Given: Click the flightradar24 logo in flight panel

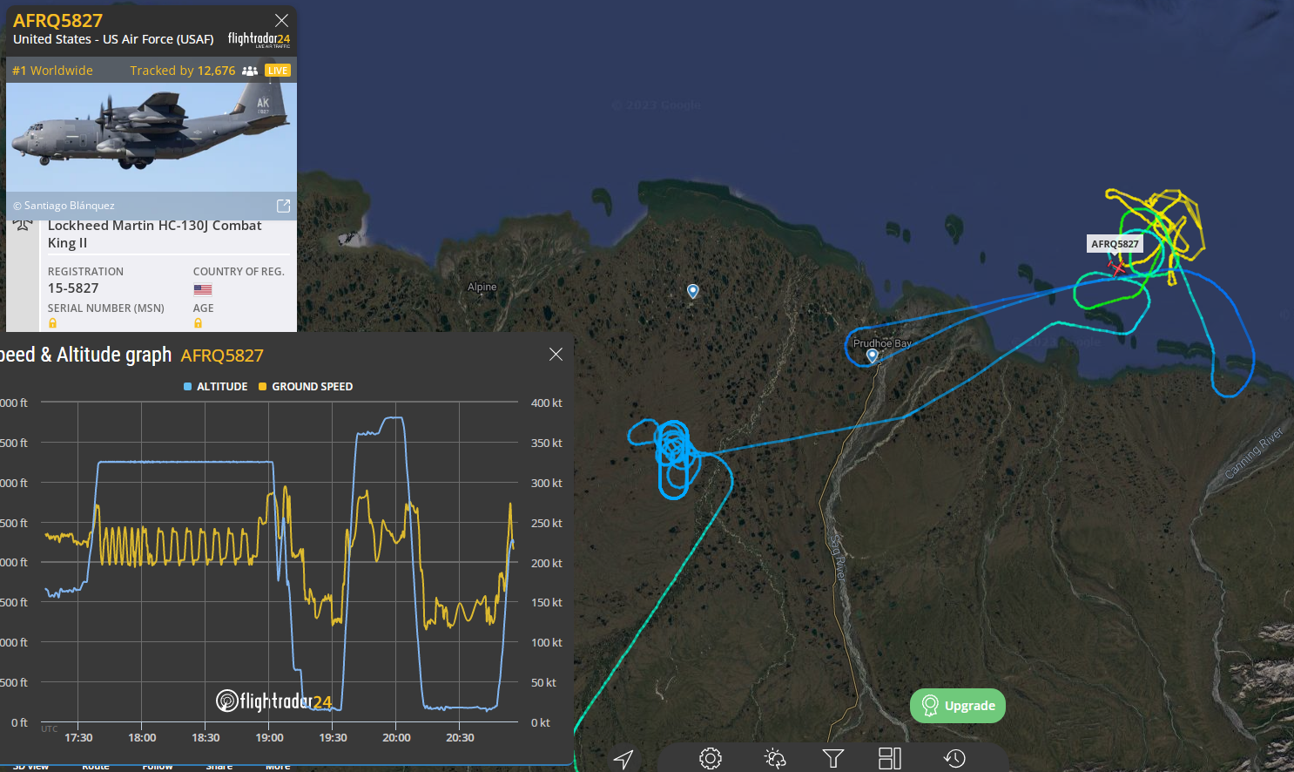Looking at the screenshot, I should coord(259,39).
